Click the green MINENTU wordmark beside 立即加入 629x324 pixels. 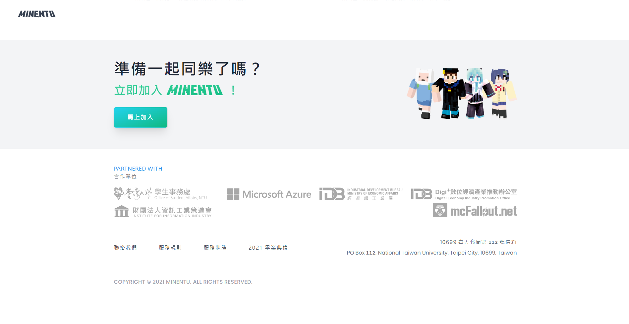[194, 90]
